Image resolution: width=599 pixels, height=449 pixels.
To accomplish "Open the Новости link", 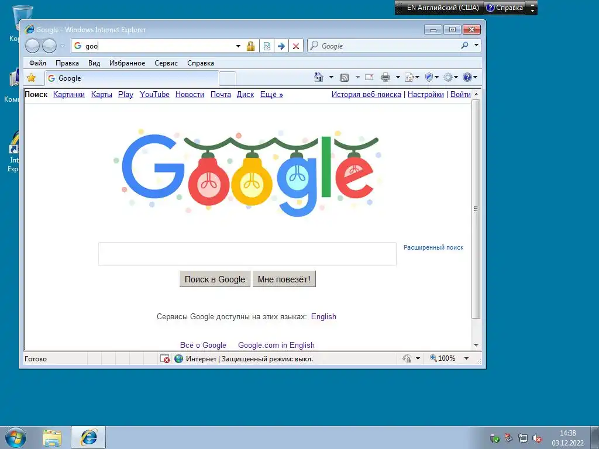I will (x=190, y=94).
